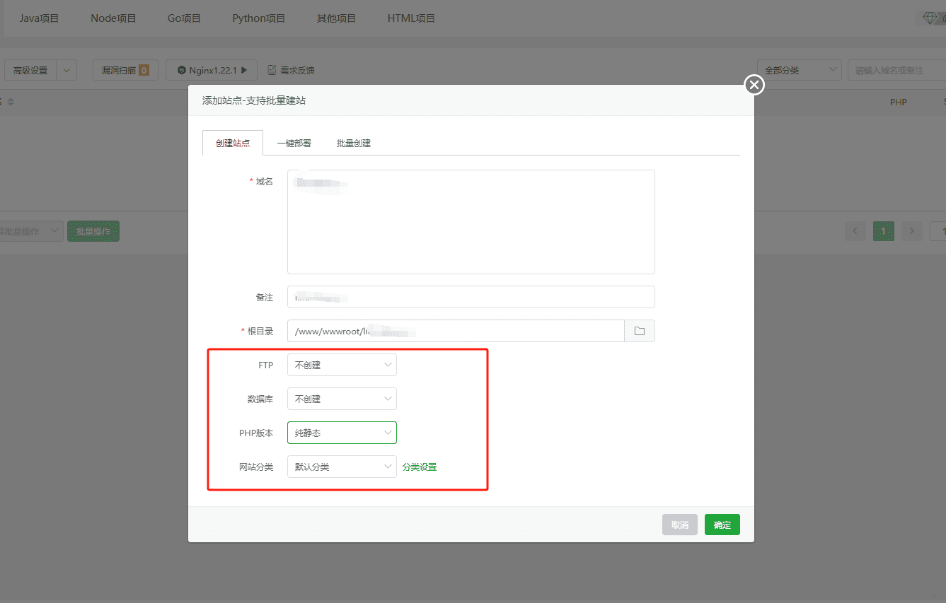The height and width of the screenshot is (603, 946).
Task: Switch to the 一键部署 tab
Action: click(x=294, y=142)
